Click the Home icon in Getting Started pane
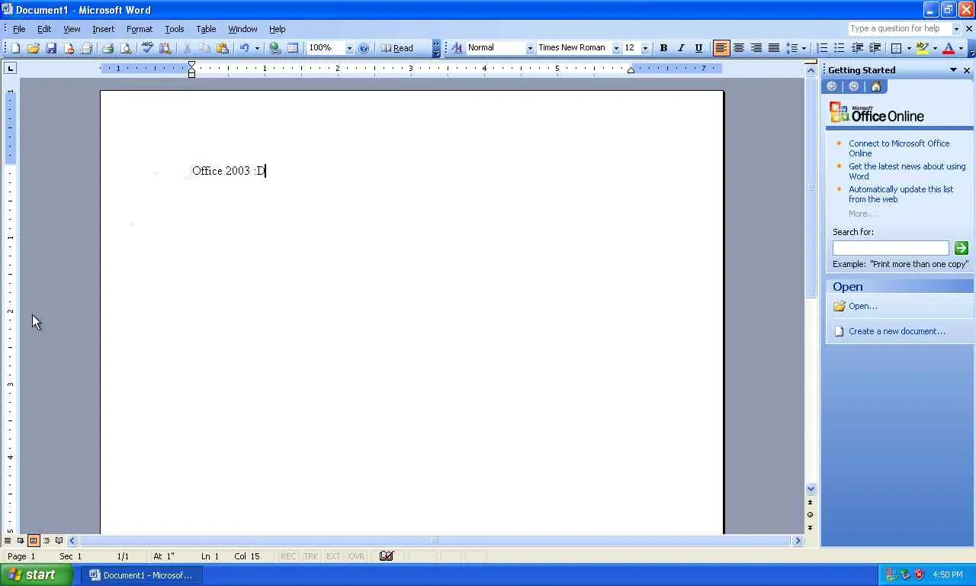 pos(875,86)
